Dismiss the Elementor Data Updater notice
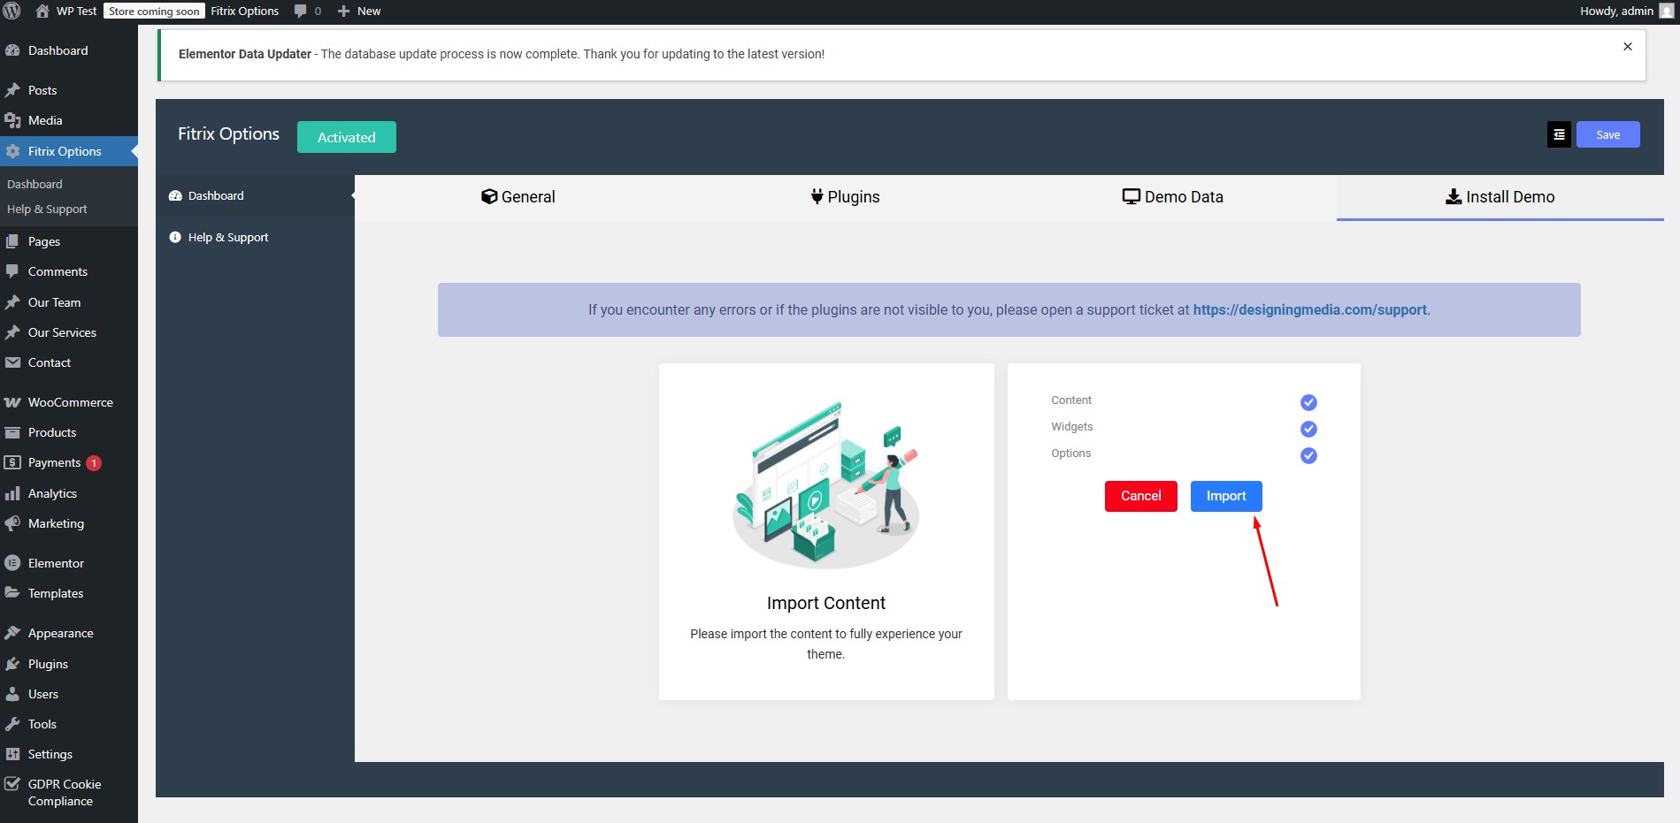The image size is (1680, 823). click(1627, 47)
